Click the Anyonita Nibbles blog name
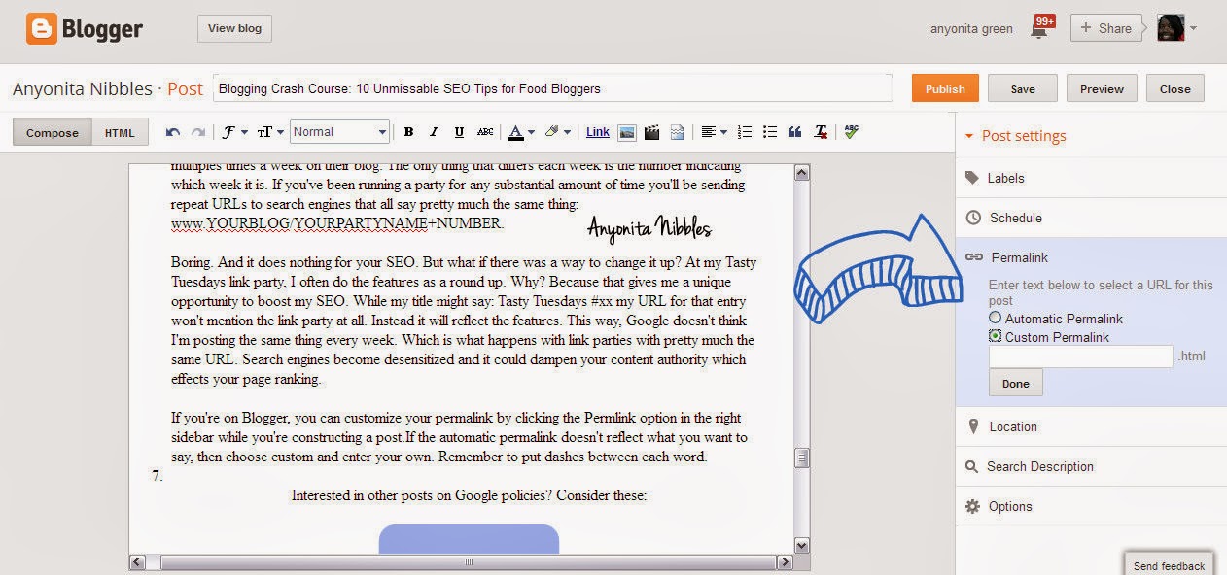 83,88
